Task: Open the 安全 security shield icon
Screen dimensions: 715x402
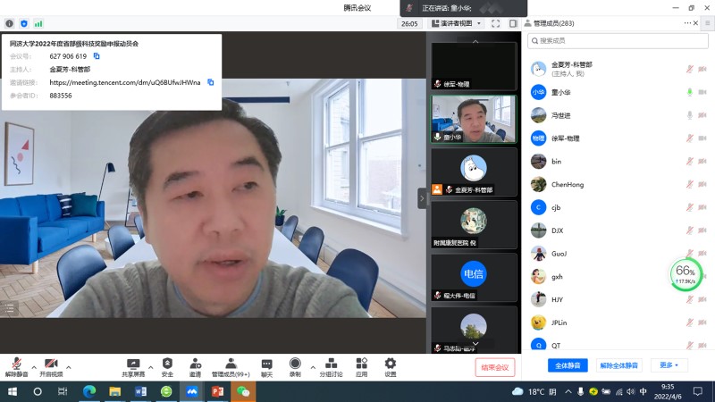Action: coord(167,367)
